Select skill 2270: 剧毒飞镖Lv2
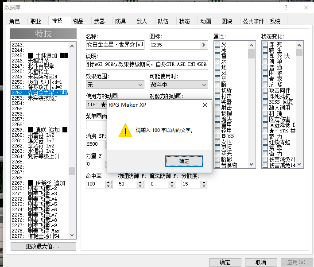 pos(40,188)
